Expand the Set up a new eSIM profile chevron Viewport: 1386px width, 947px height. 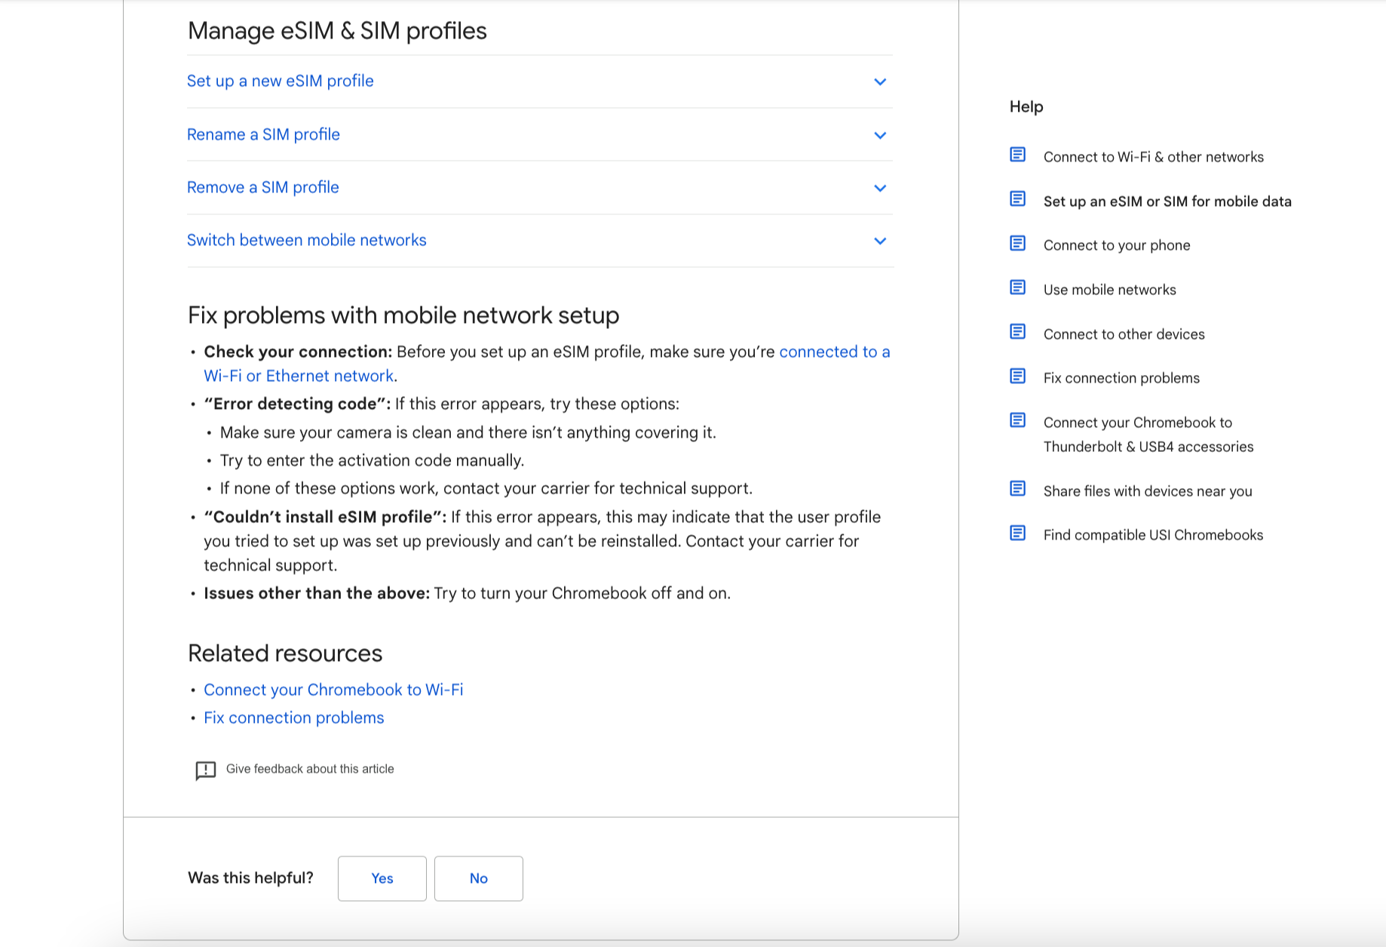pyautogui.click(x=879, y=81)
